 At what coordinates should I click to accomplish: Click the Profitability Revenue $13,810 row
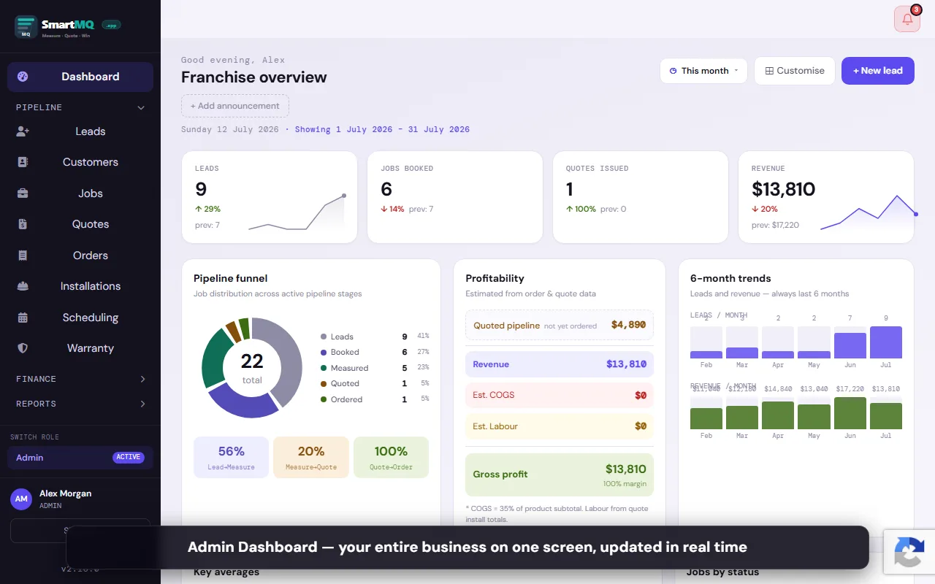560,364
